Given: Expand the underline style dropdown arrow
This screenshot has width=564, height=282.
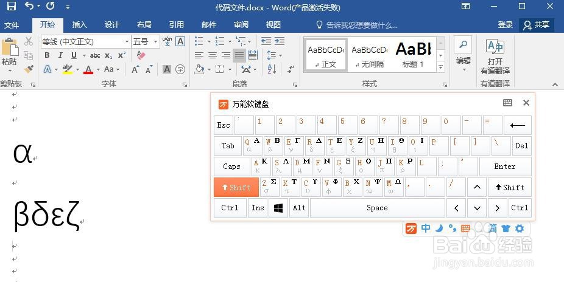Looking at the screenshot, I should [84, 56].
